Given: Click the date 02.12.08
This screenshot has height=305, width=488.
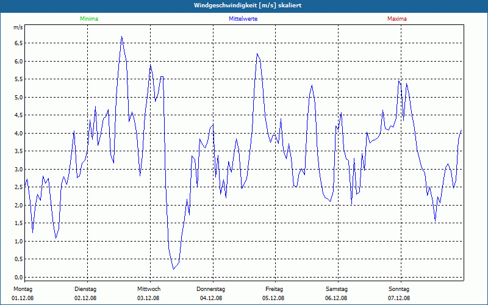Looking at the screenshot, I should (x=85, y=298).
